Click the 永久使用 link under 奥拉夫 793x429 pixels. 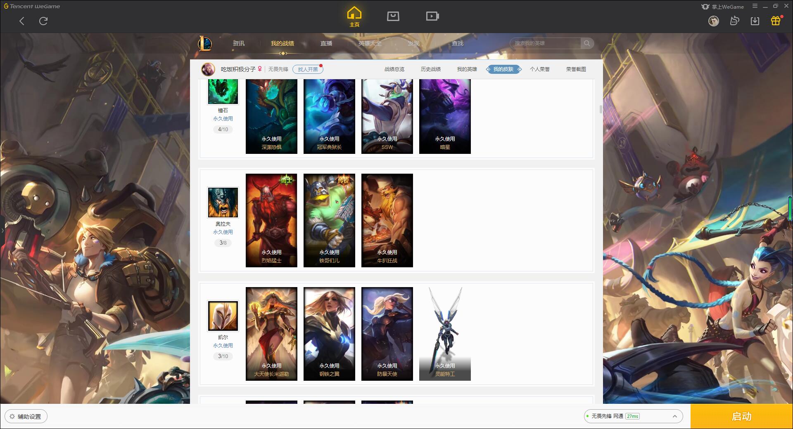click(x=223, y=232)
